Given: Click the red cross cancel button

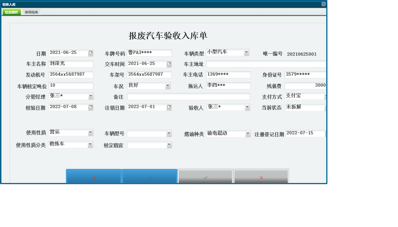Looking at the screenshot, I should coord(261,177).
